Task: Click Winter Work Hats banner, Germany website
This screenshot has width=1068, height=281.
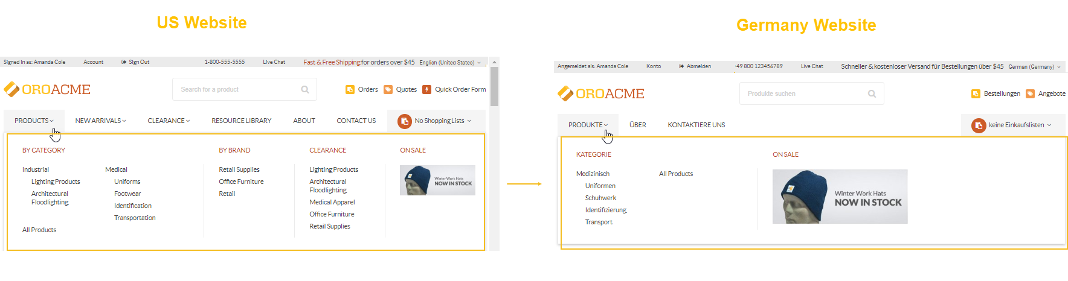Action: (840, 197)
